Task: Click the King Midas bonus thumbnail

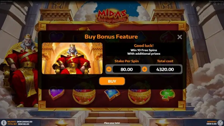Action: click(x=72, y=58)
